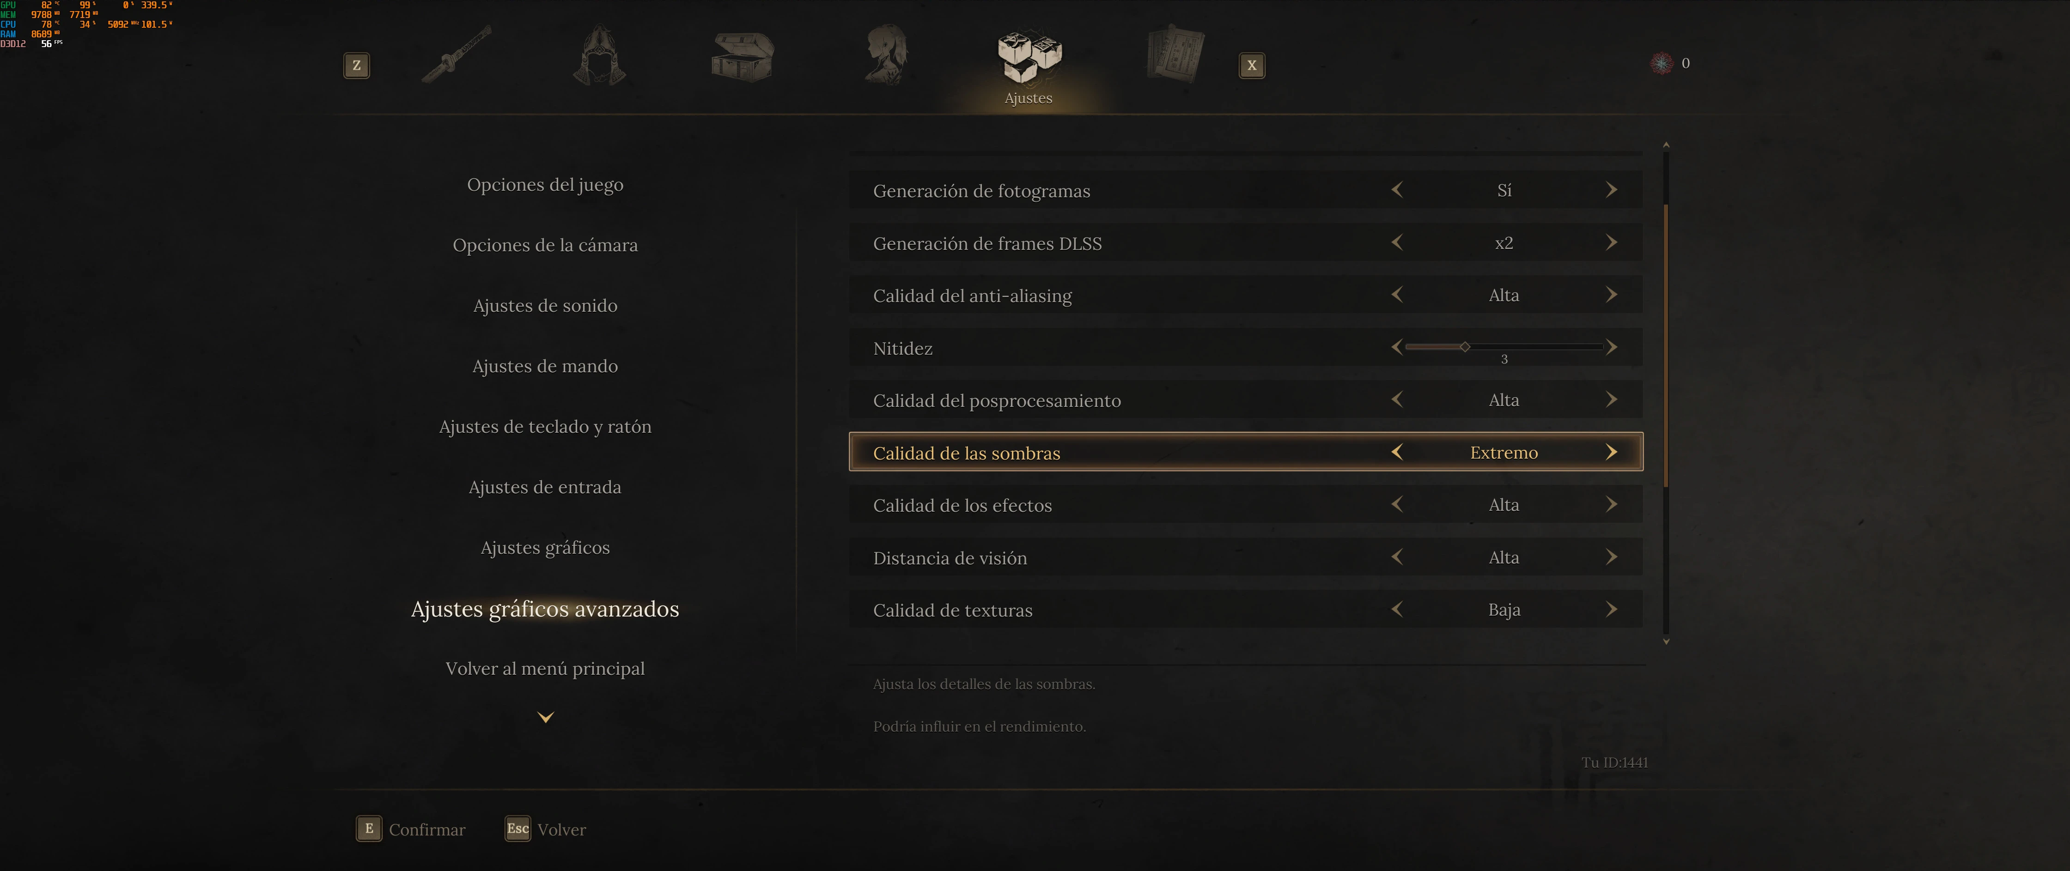Change Generación de frames DLSS with right arrow
This screenshot has width=2070, height=871.
click(x=1611, y=242)
